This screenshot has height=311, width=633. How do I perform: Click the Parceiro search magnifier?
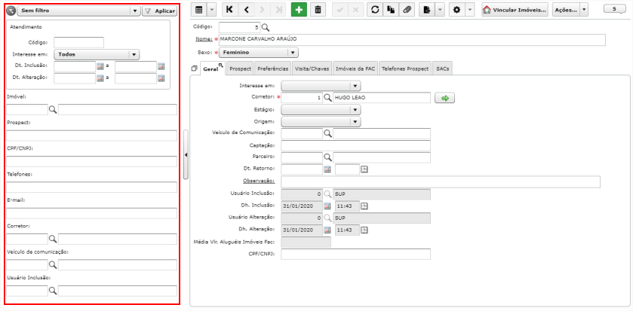[327, 157]
